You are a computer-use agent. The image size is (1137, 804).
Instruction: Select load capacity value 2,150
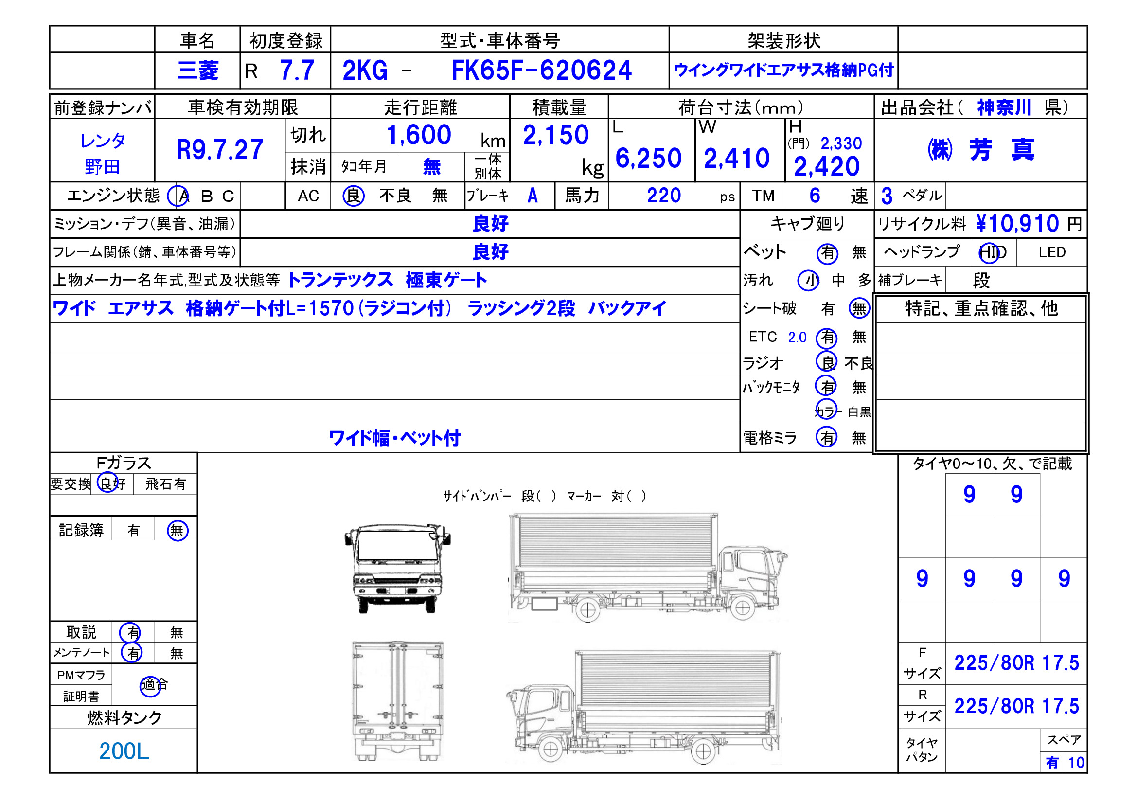556,135
